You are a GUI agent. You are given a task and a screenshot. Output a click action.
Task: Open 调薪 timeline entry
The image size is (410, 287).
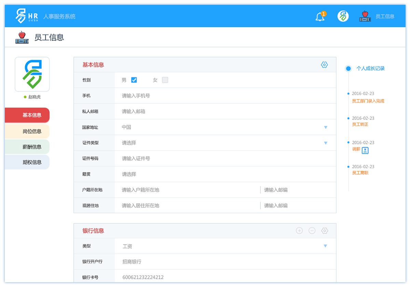356,149
